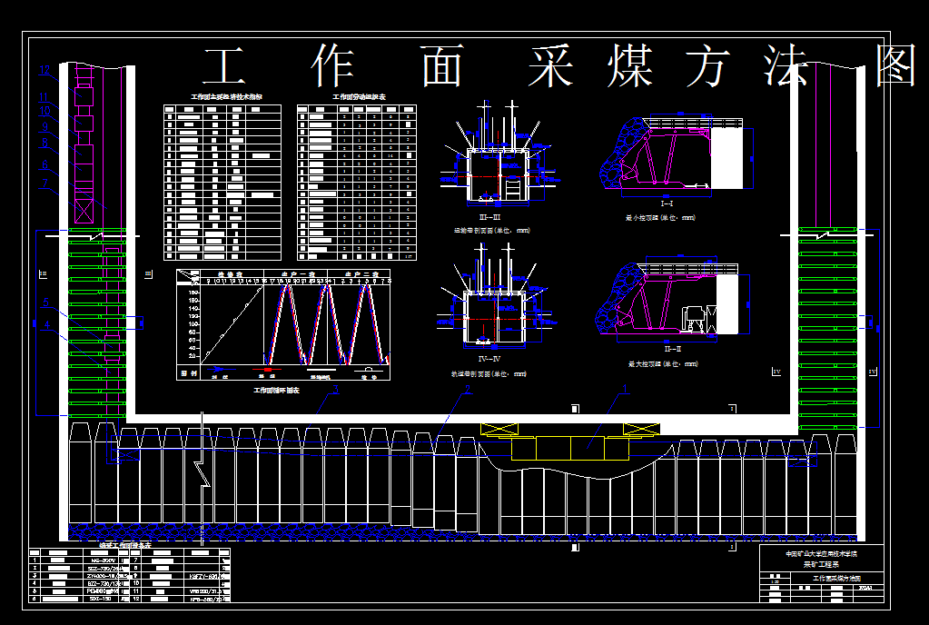This screenshot has height=625, width=929.
Task: Click the red legend bar in cycle chart
Action: click(266, 369)
